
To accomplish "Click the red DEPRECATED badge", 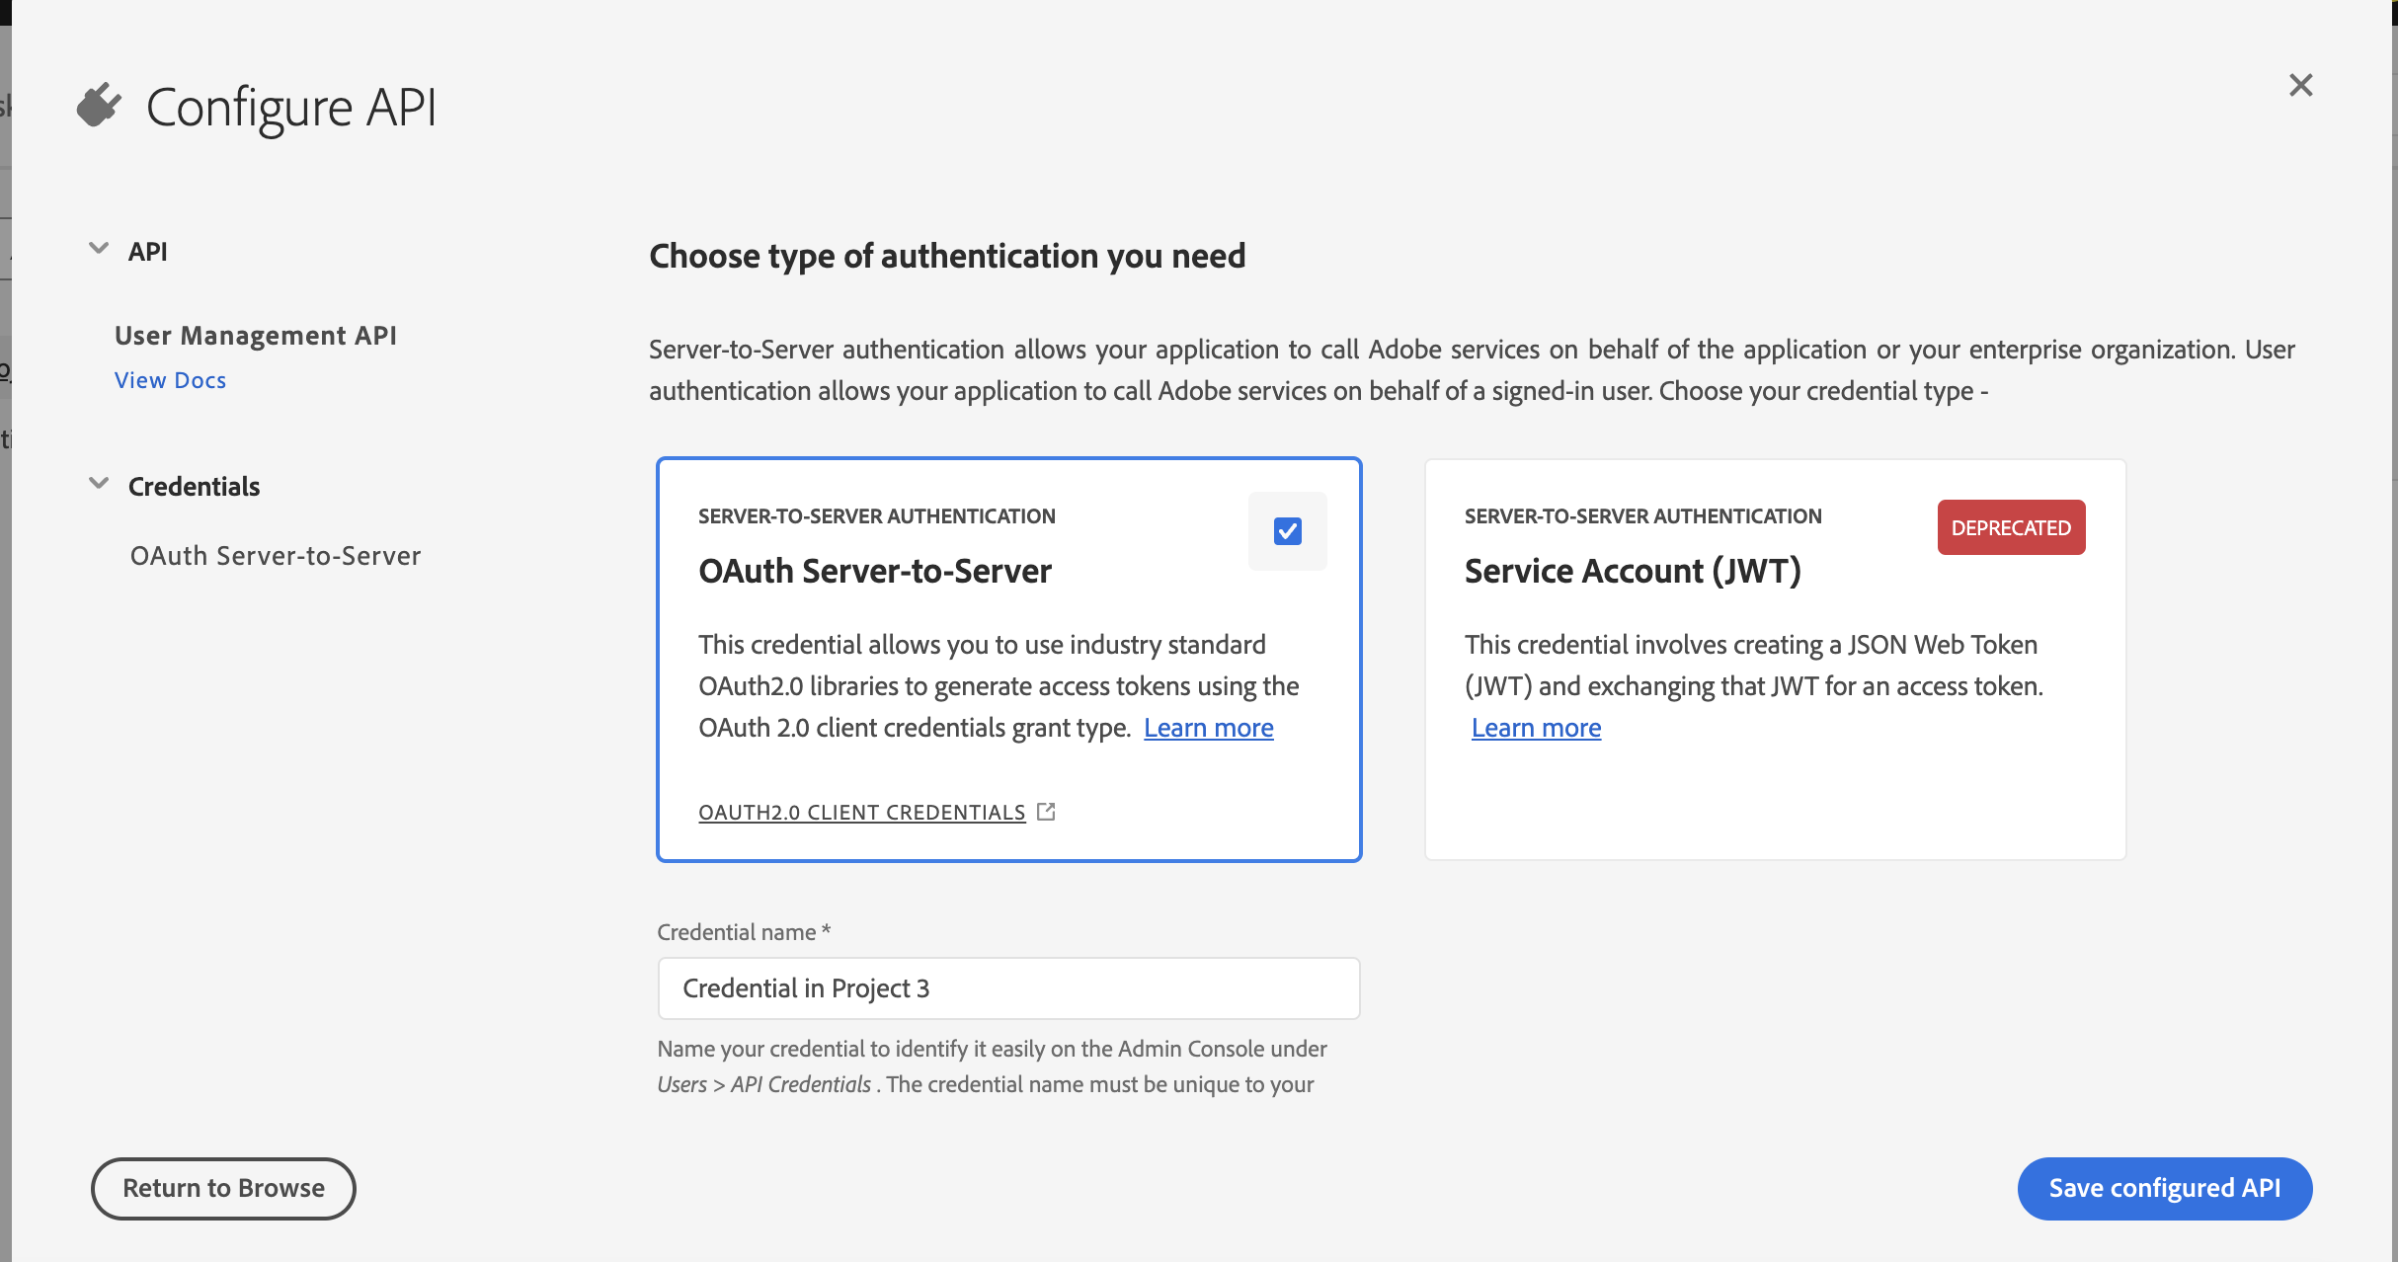I will point(2010,527).
